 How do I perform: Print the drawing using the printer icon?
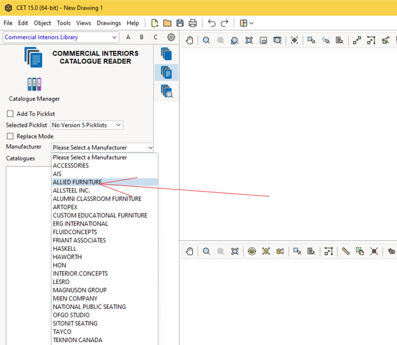click(193, 23)
